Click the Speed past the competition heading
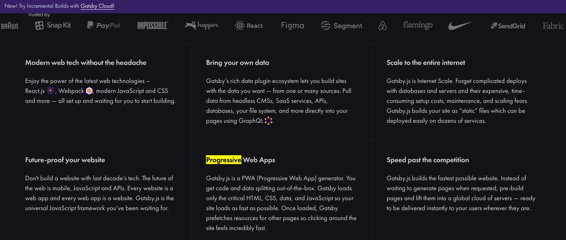 427,160
